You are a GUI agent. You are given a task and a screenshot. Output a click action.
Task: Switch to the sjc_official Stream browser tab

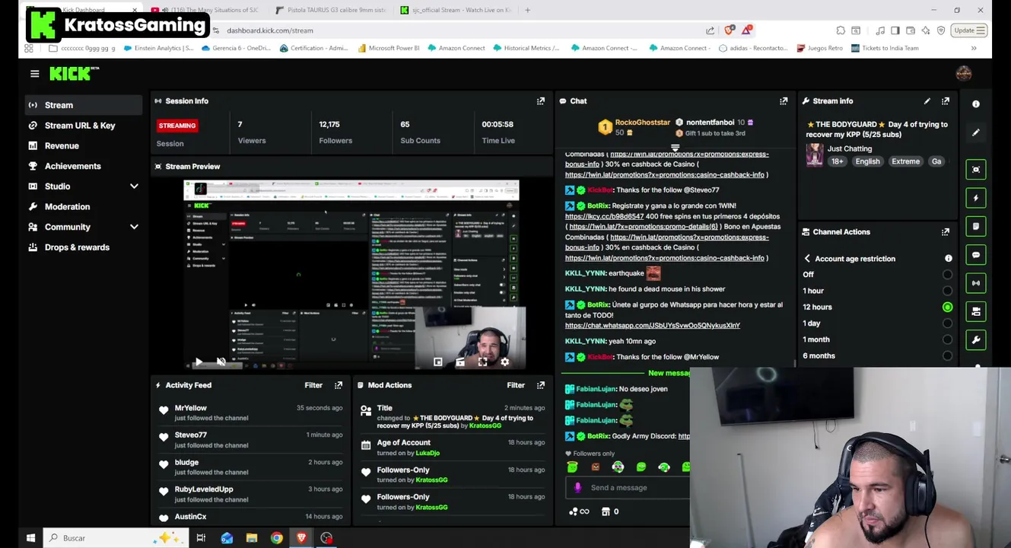click(x=456, y=10)
